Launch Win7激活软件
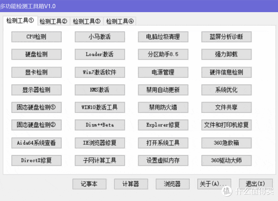 [x=100, y=72]
